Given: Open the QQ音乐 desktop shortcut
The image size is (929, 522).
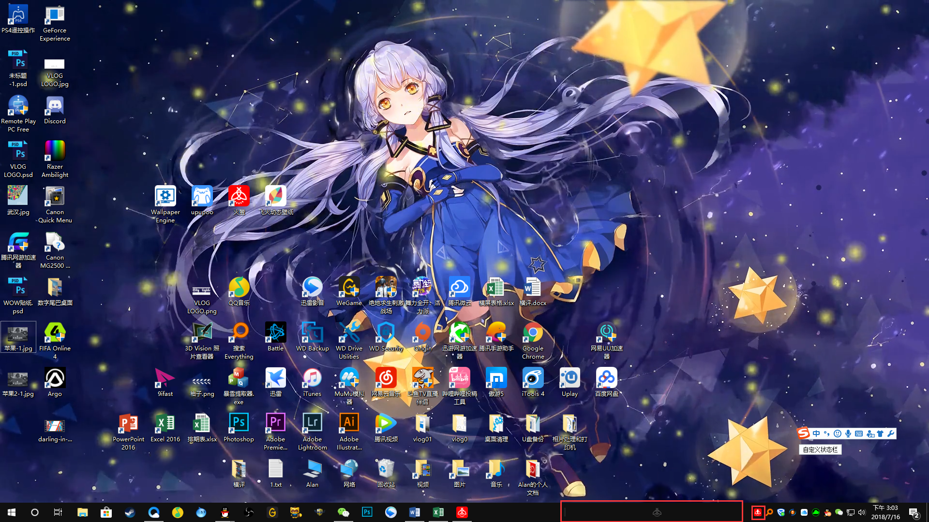Looking at the screenshot, I should pyautogui.click(x=239, y=291).
